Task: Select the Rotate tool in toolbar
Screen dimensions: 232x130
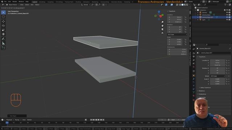Action: [3, 26]
